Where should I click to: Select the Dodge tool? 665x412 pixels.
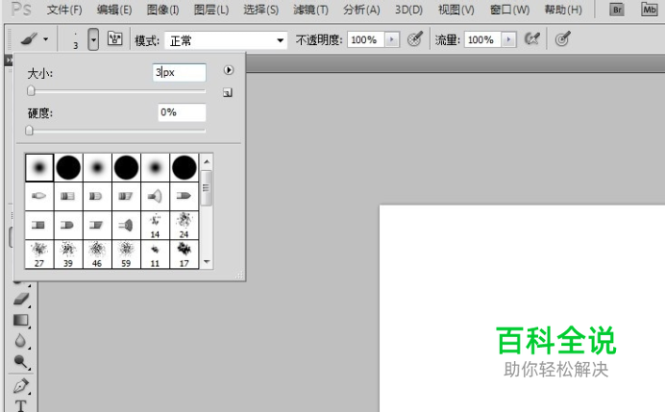(x=20, y=361)
